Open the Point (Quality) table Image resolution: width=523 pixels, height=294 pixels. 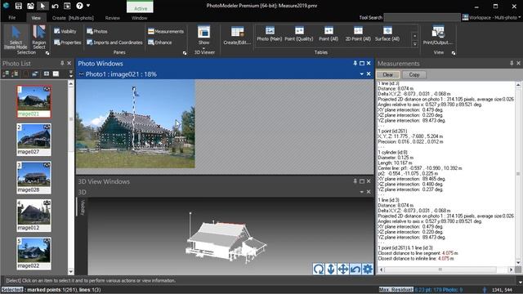coord(299,34)
